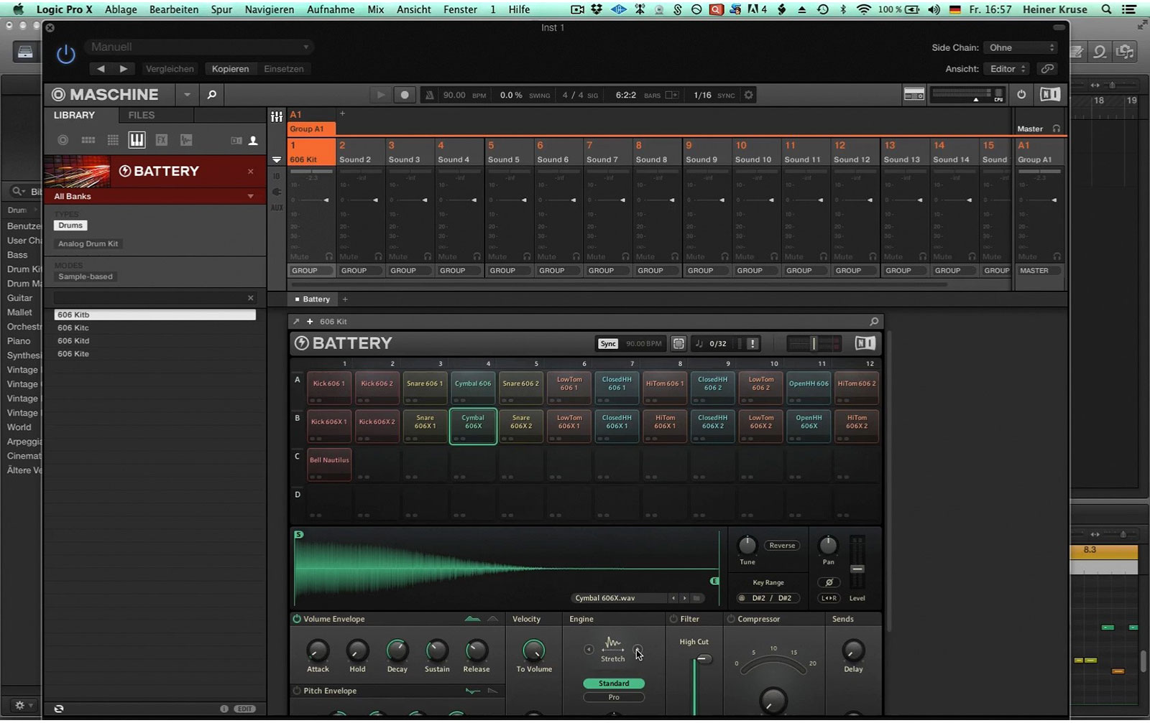The image size is (1150, 723).
Task: Select the Analog Drum Kit tag
Action: pyautogui.click(x=88, y=243)
